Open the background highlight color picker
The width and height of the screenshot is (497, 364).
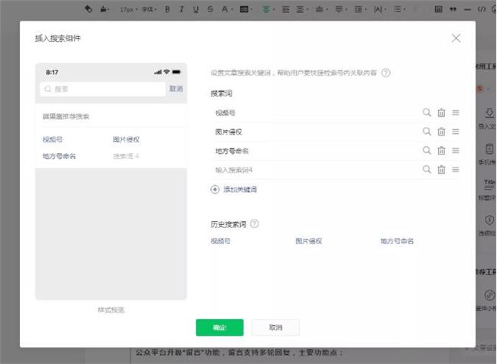click(x=245, y=9)
